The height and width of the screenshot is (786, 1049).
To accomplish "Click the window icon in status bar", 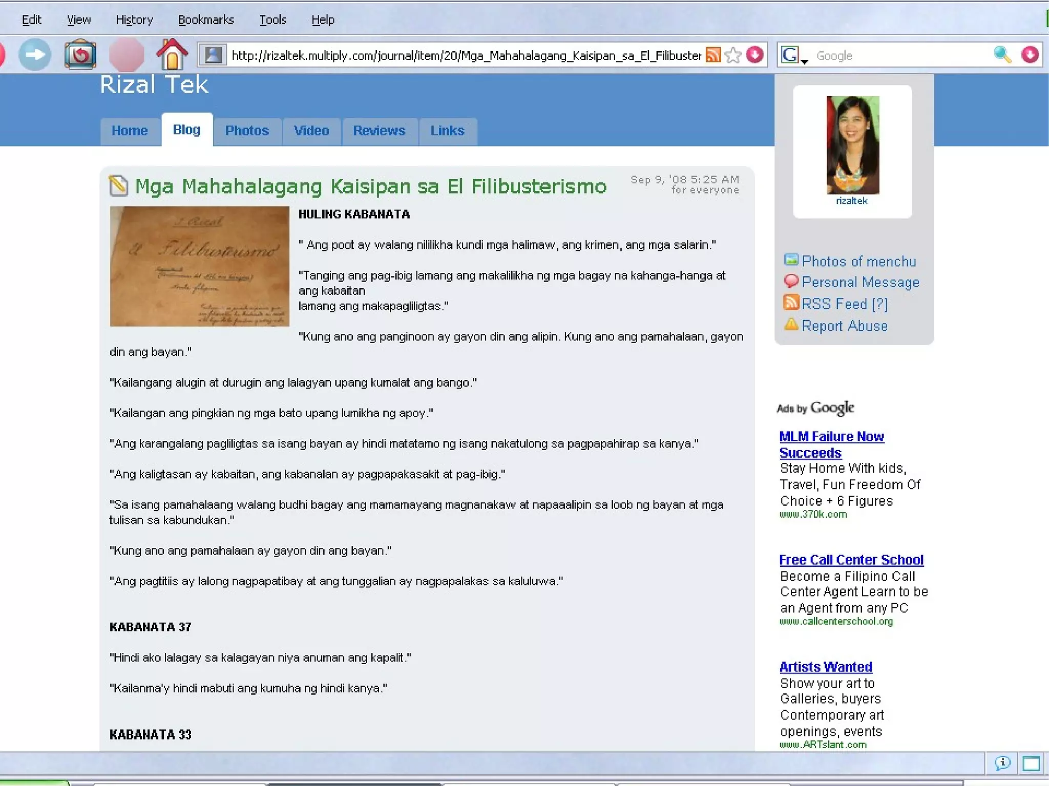I will [x=1031, y=763].
